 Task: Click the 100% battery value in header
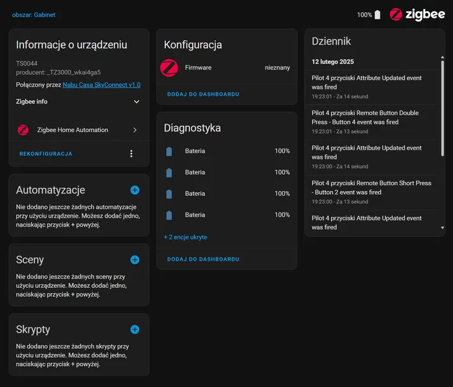tap(364, 15)
